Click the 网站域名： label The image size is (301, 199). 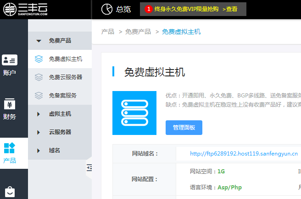point(145,153)
